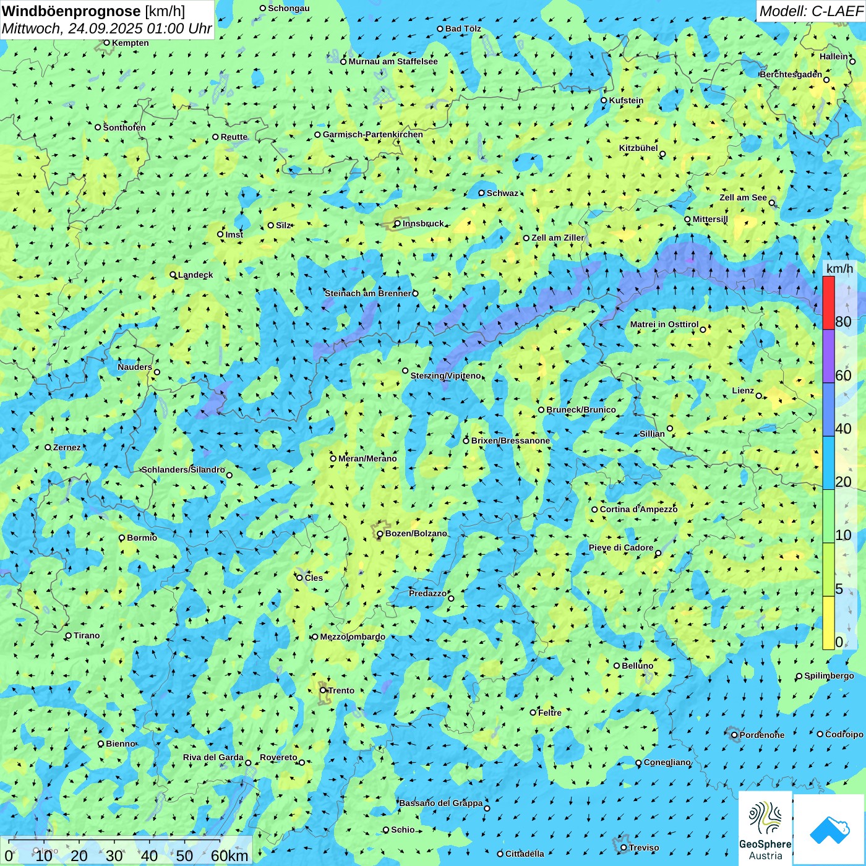Click the 60km scale bar label

pyautogui.click(x=229, y=855)
